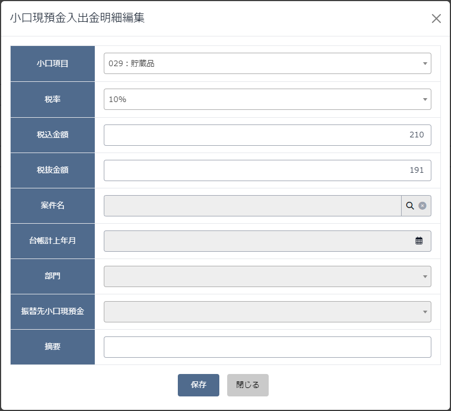Viewport: 451px width, 411px height.
Task: Click the 税込金額 field containing 210
Action: [268, 135]
